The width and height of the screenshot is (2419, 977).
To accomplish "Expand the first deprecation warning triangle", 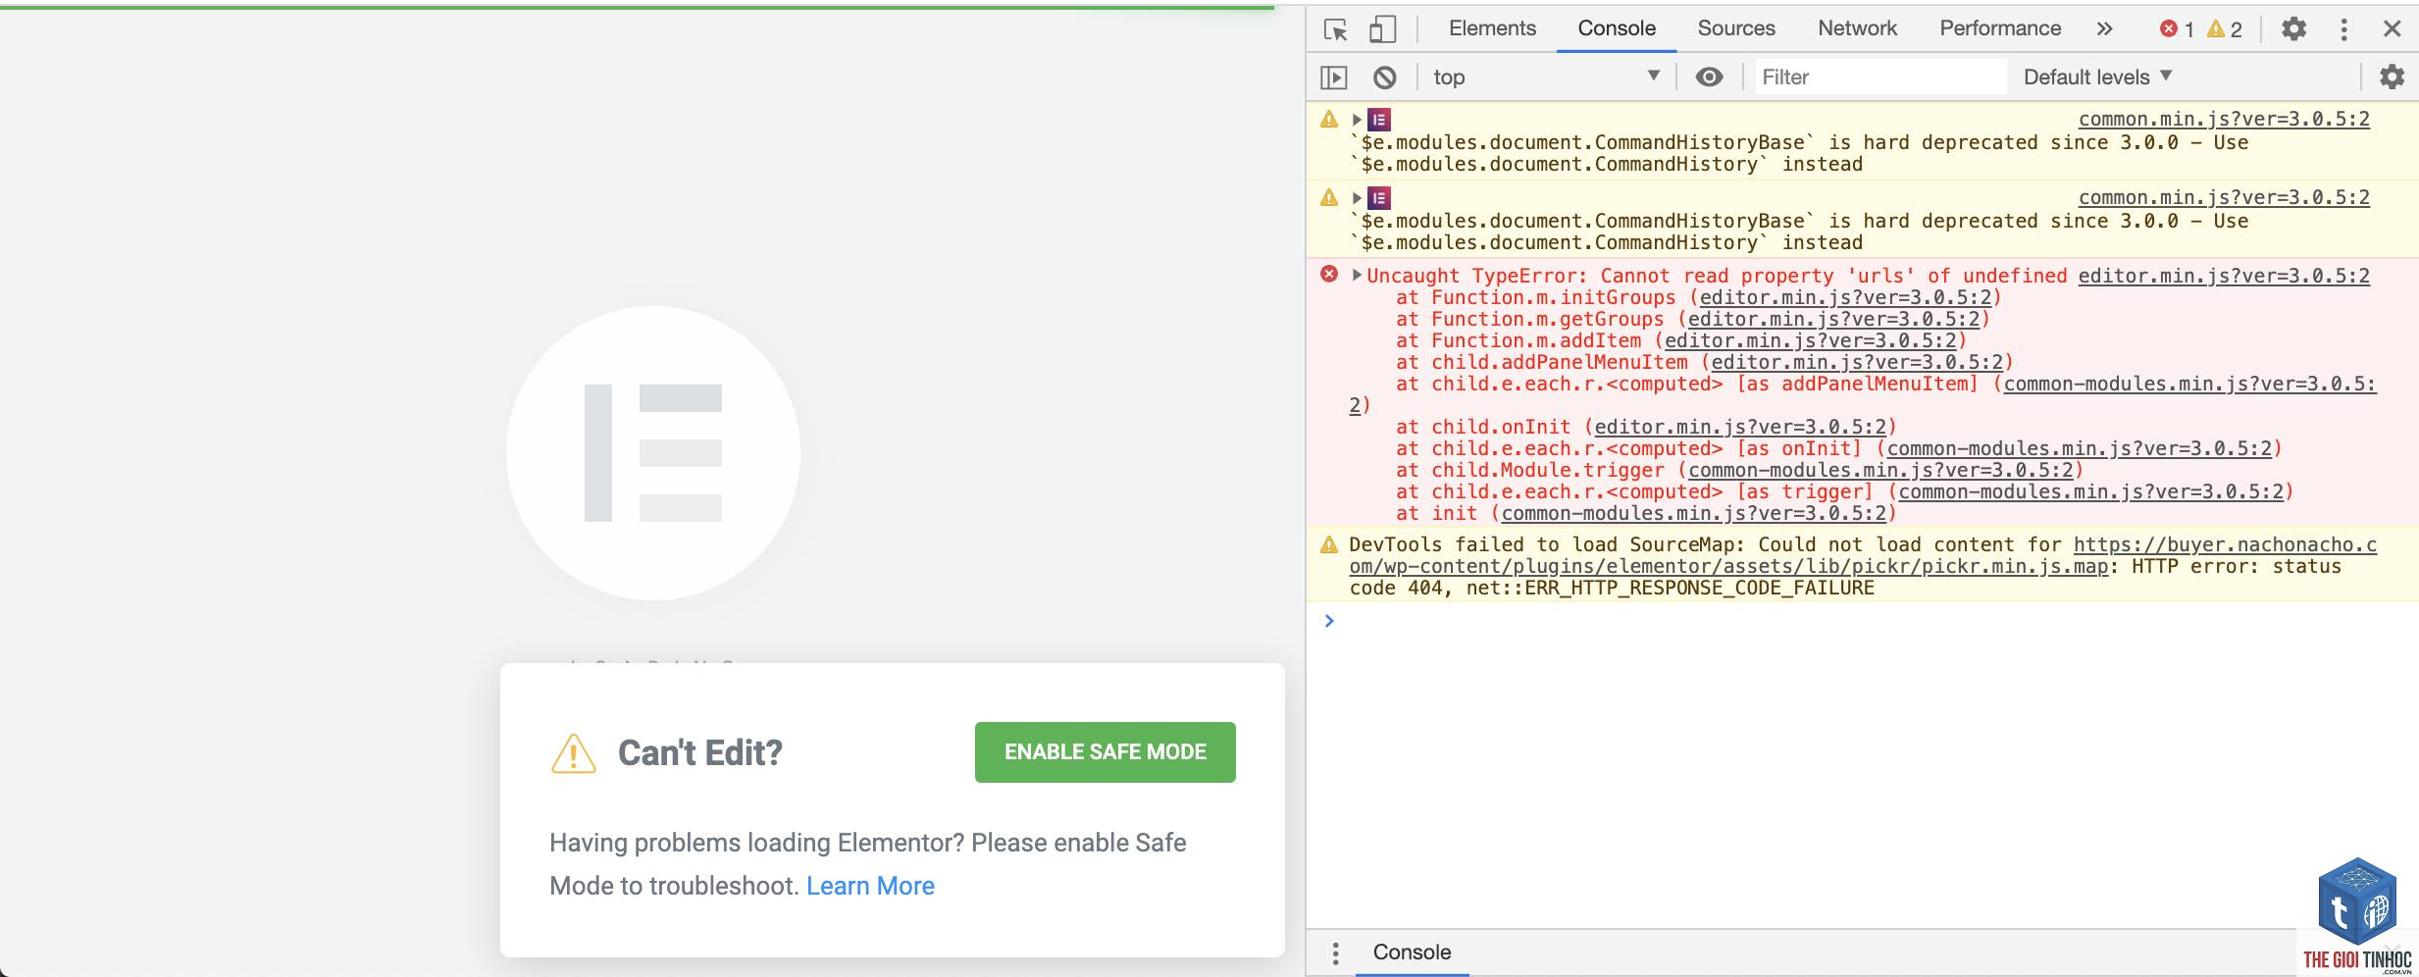I will point(1357,120).
